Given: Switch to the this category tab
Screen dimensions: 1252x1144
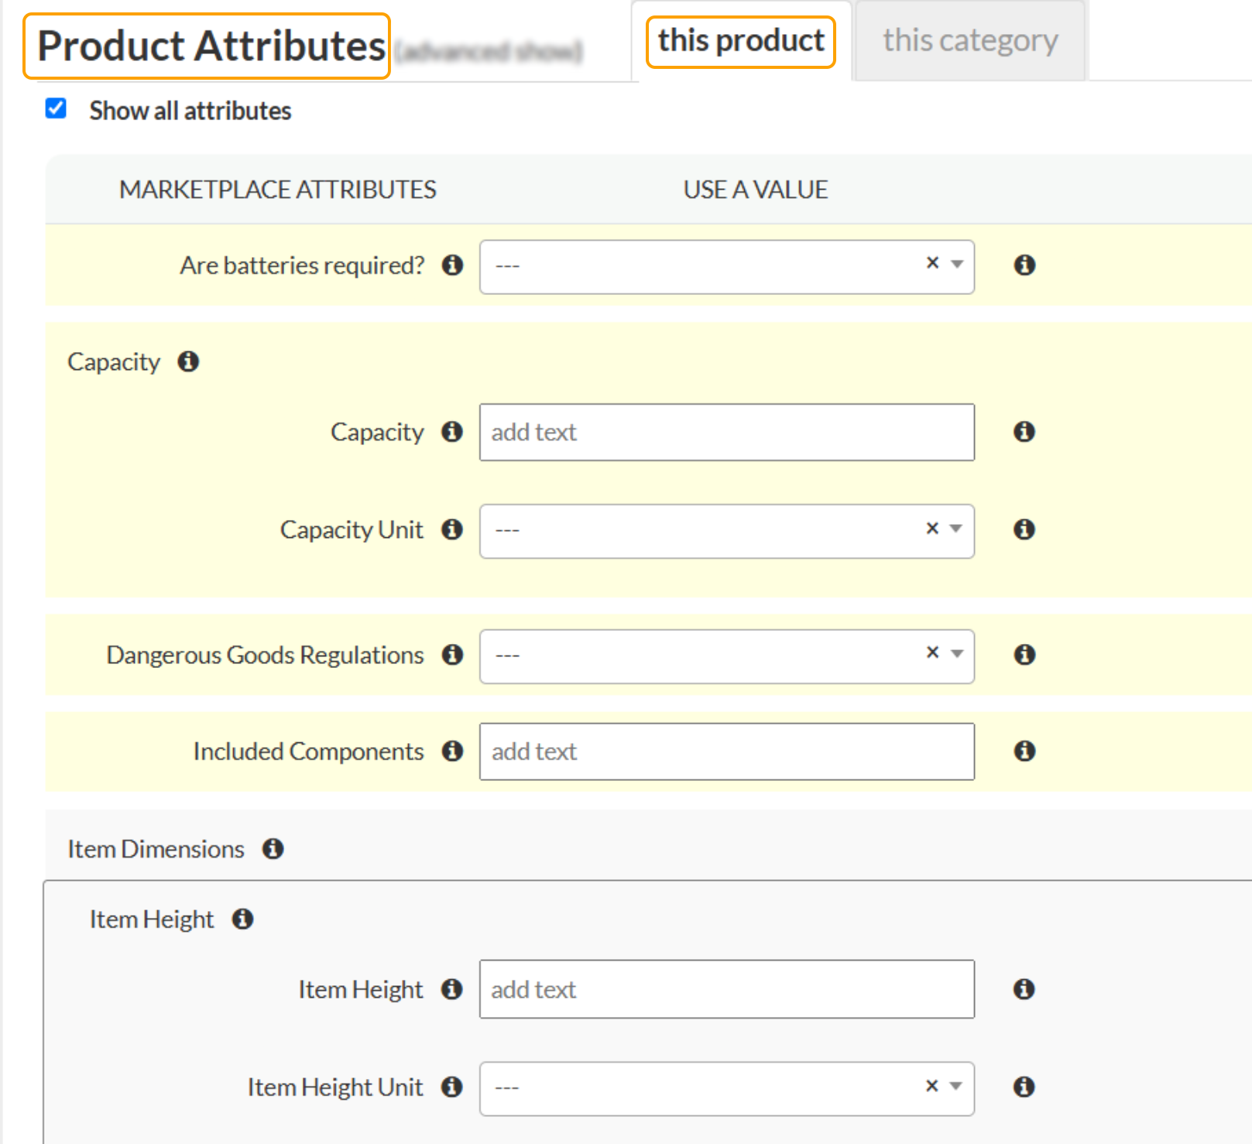Looking at the screenshot, I should pos(970,40).
